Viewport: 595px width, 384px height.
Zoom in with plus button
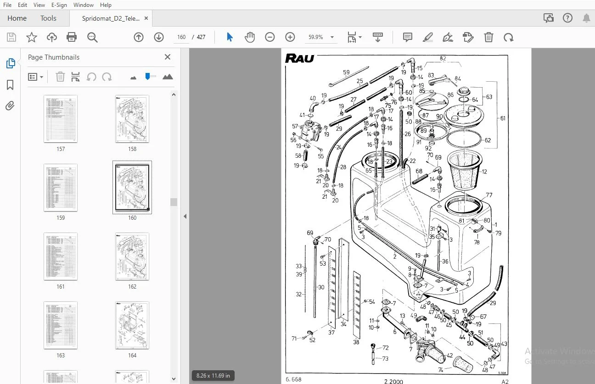coord(290,37)
